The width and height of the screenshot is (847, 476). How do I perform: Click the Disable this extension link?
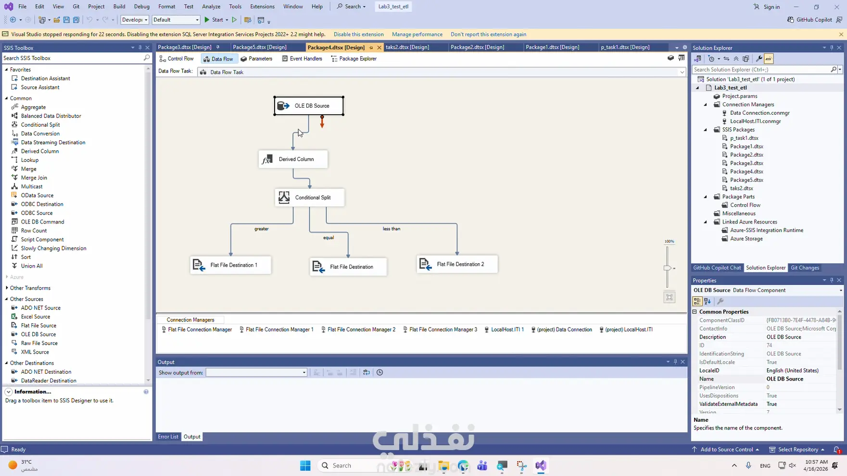coord(359,35)
